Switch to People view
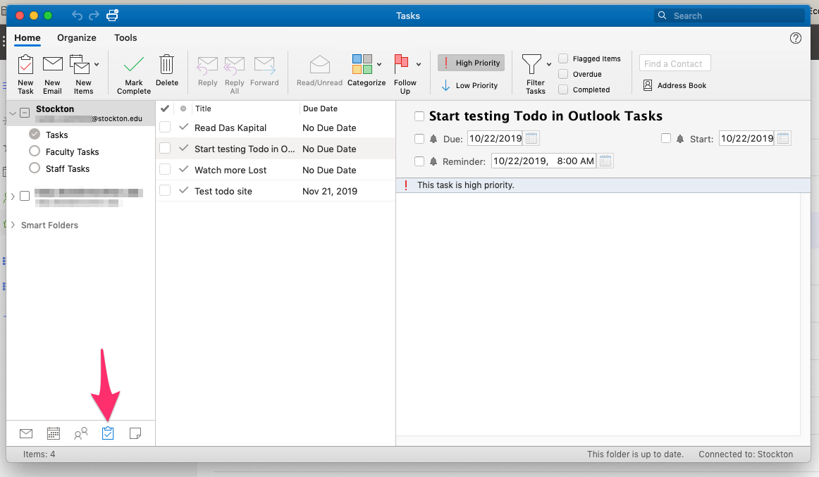 80,433
